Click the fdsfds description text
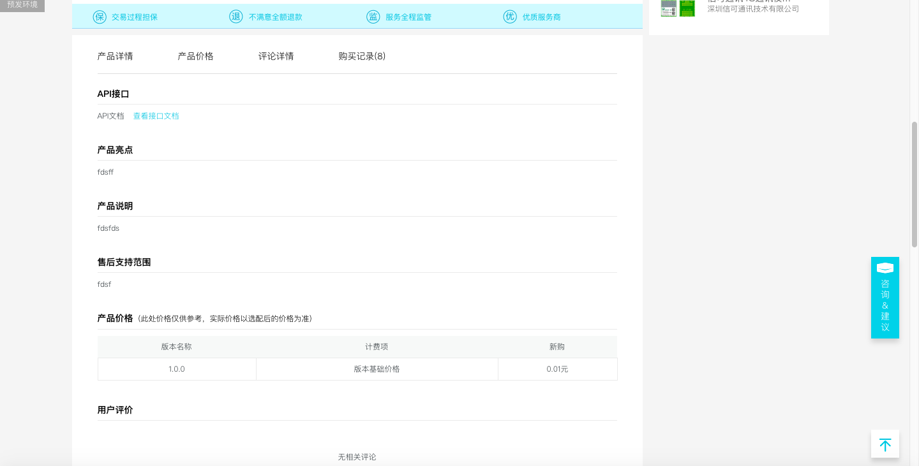The height and width of the screenshot is (466, 919). point(108,228)
